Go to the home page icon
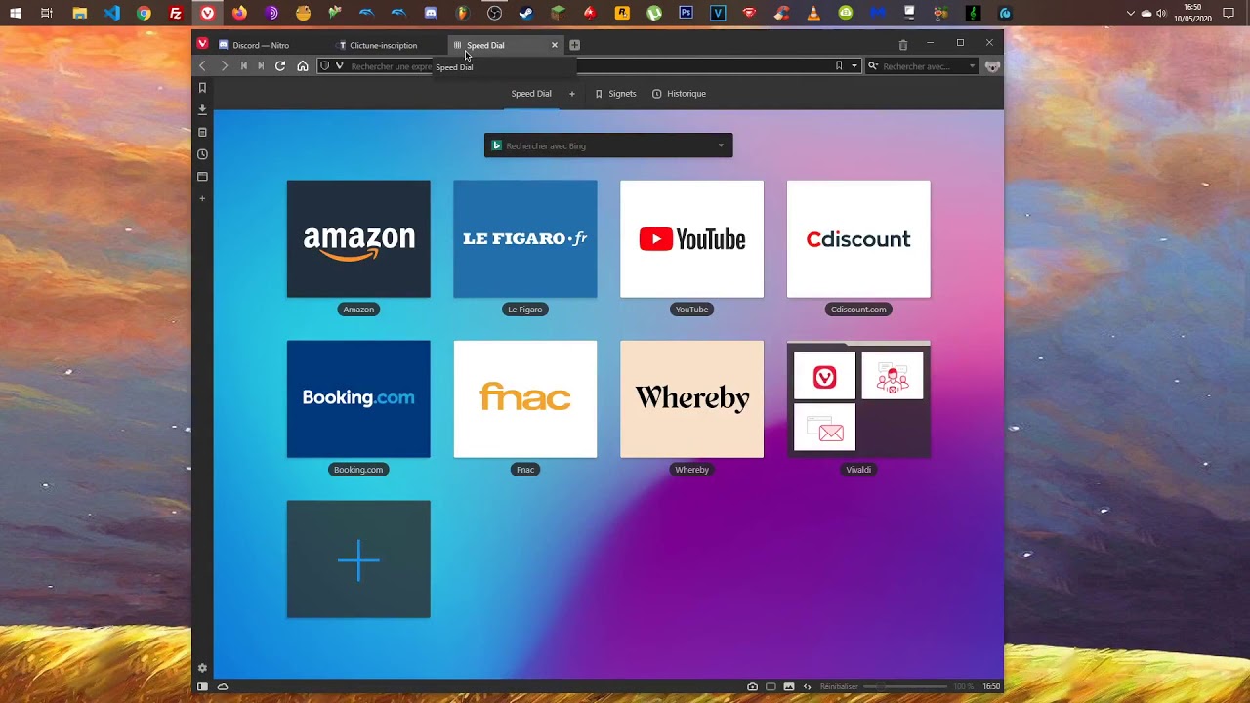1250x703 pixels. point(303,66)
